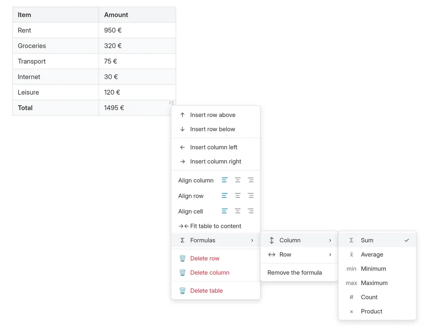
Task: Click Delete row
Action: coord(216,258)
